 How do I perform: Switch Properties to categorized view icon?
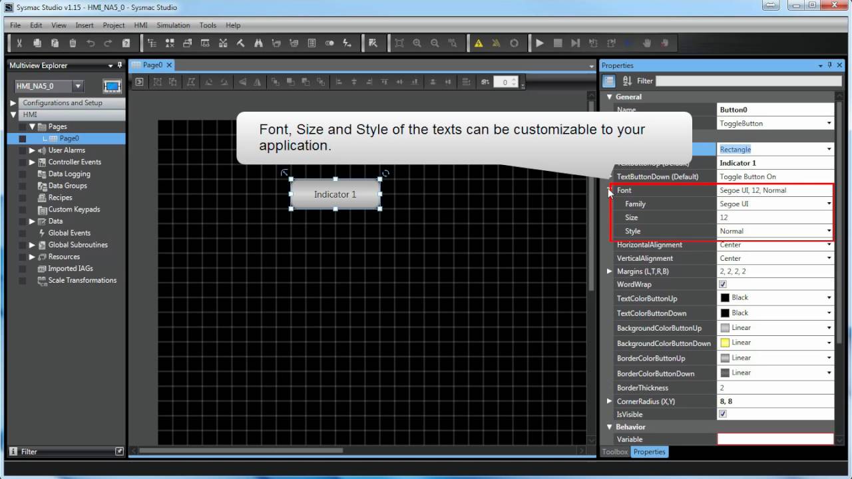point(608,80)
